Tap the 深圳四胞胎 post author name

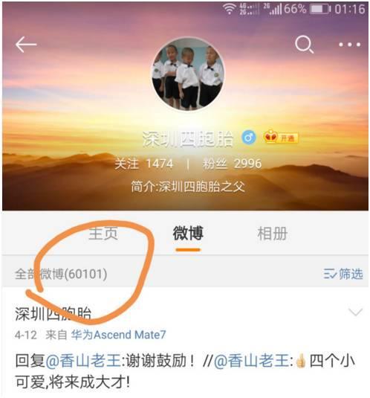[53, 313]
